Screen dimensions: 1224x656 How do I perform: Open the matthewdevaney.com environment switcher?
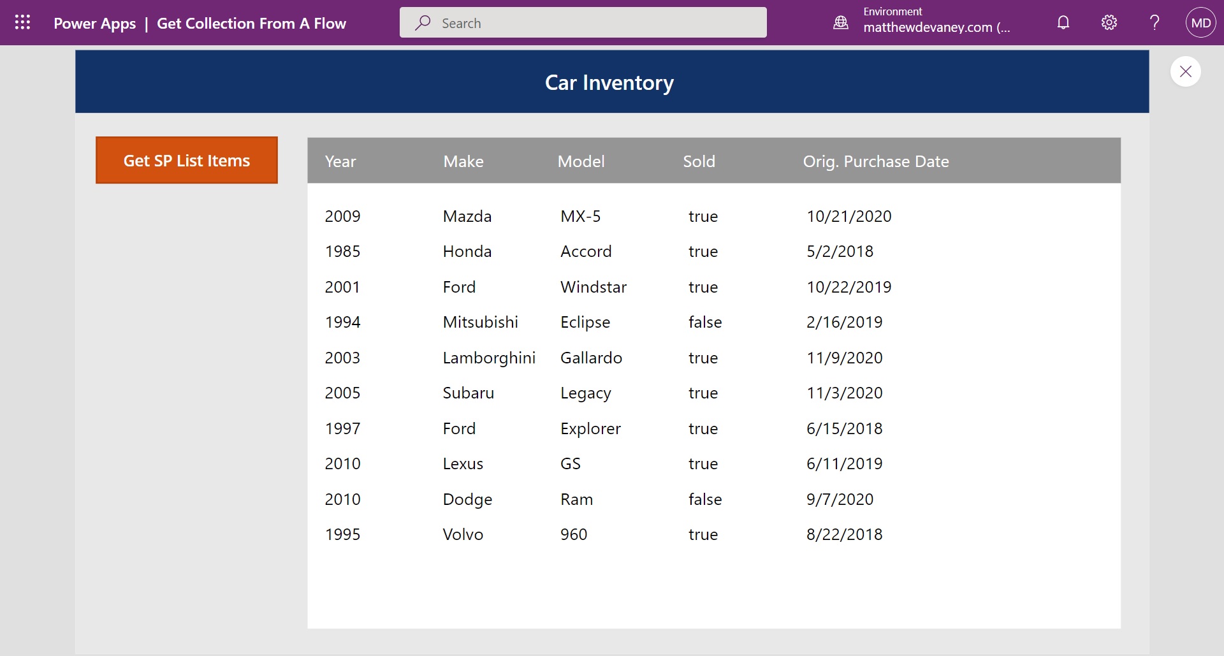coord(936,27)
